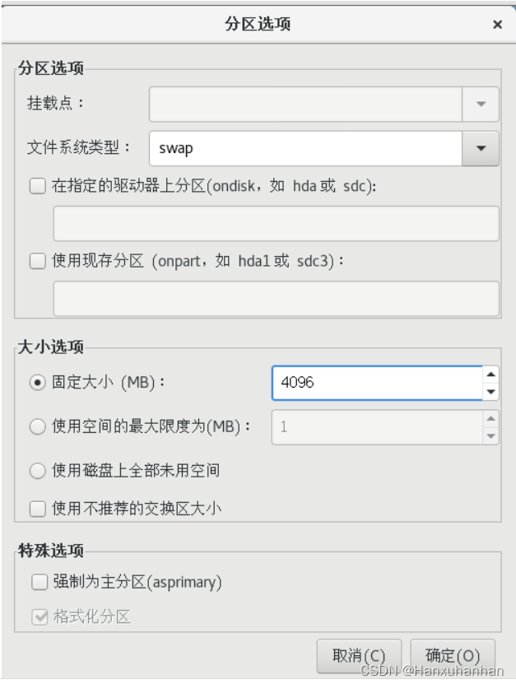
Task: Check 使用不推荐的交换区大小
Action: pyautogui.click(x=37, y=510)
